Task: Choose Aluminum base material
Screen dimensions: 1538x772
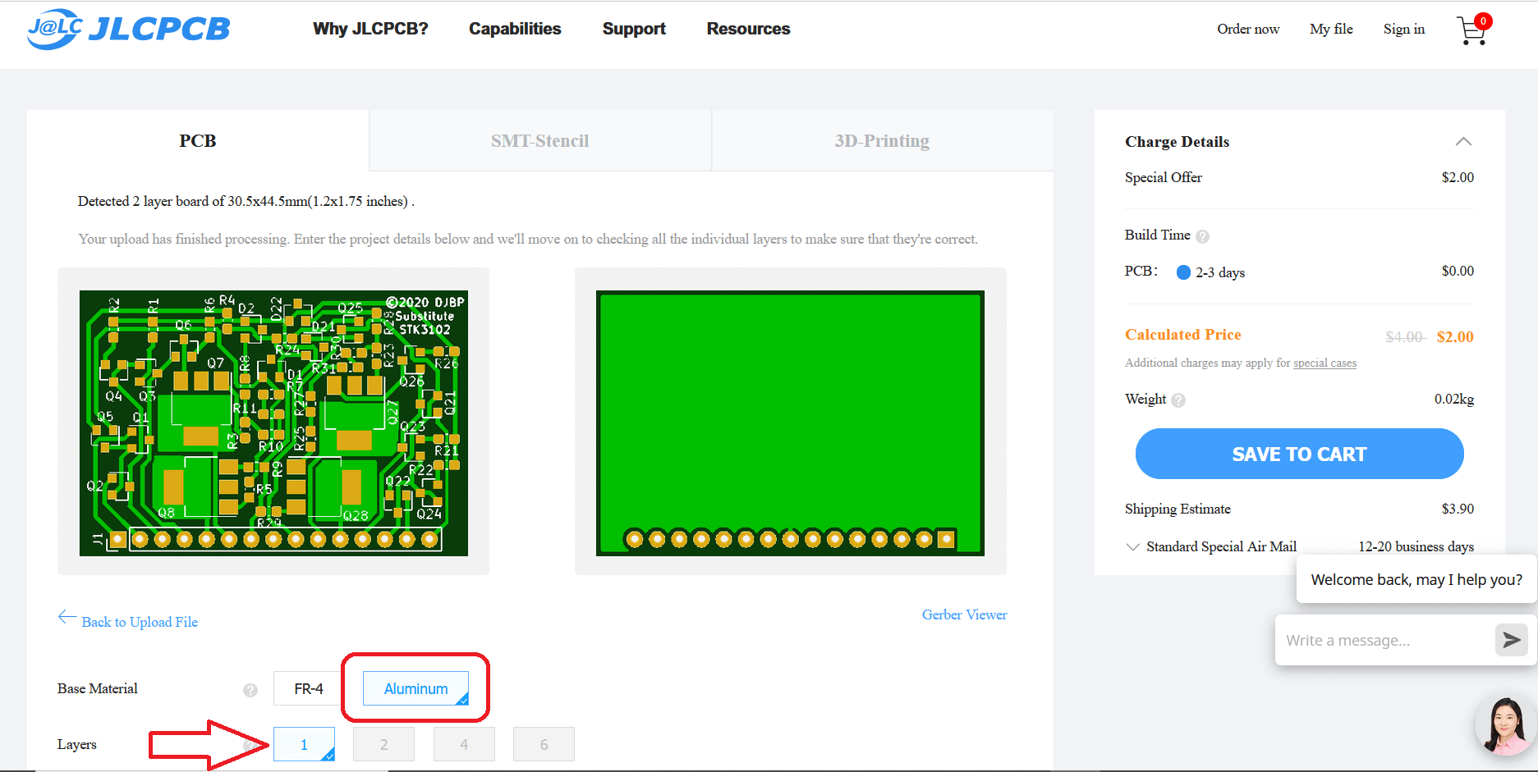Action: point(415,689)
